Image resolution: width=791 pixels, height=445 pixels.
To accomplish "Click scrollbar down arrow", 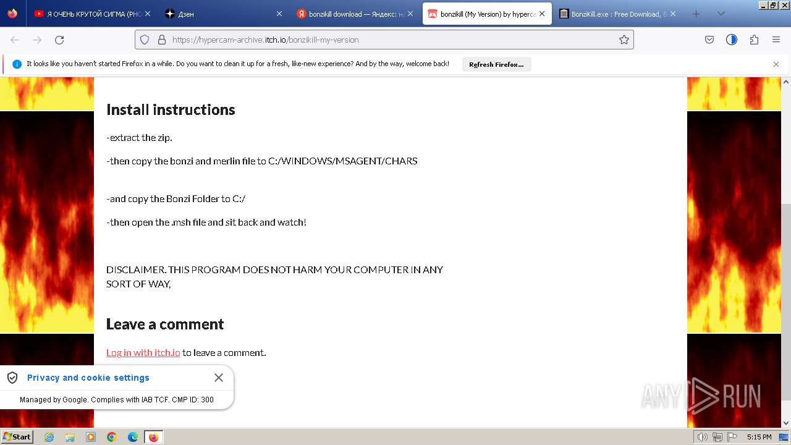I will point(786,423).
